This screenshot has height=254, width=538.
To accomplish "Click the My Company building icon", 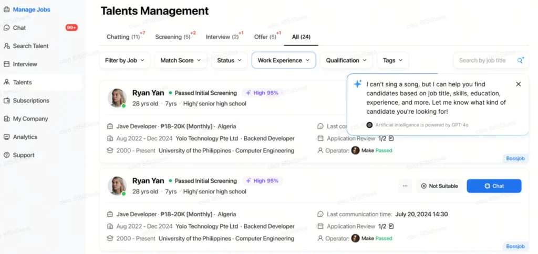I will 6,119.
